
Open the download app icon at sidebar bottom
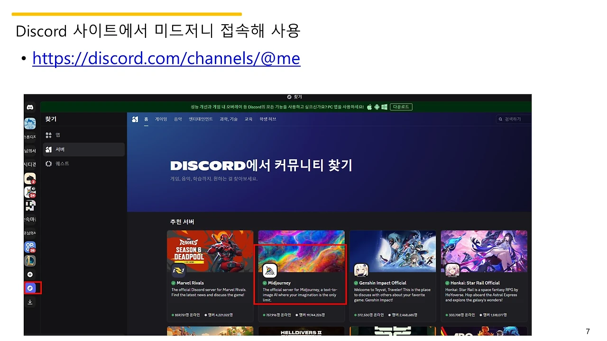tap(30, 302)
